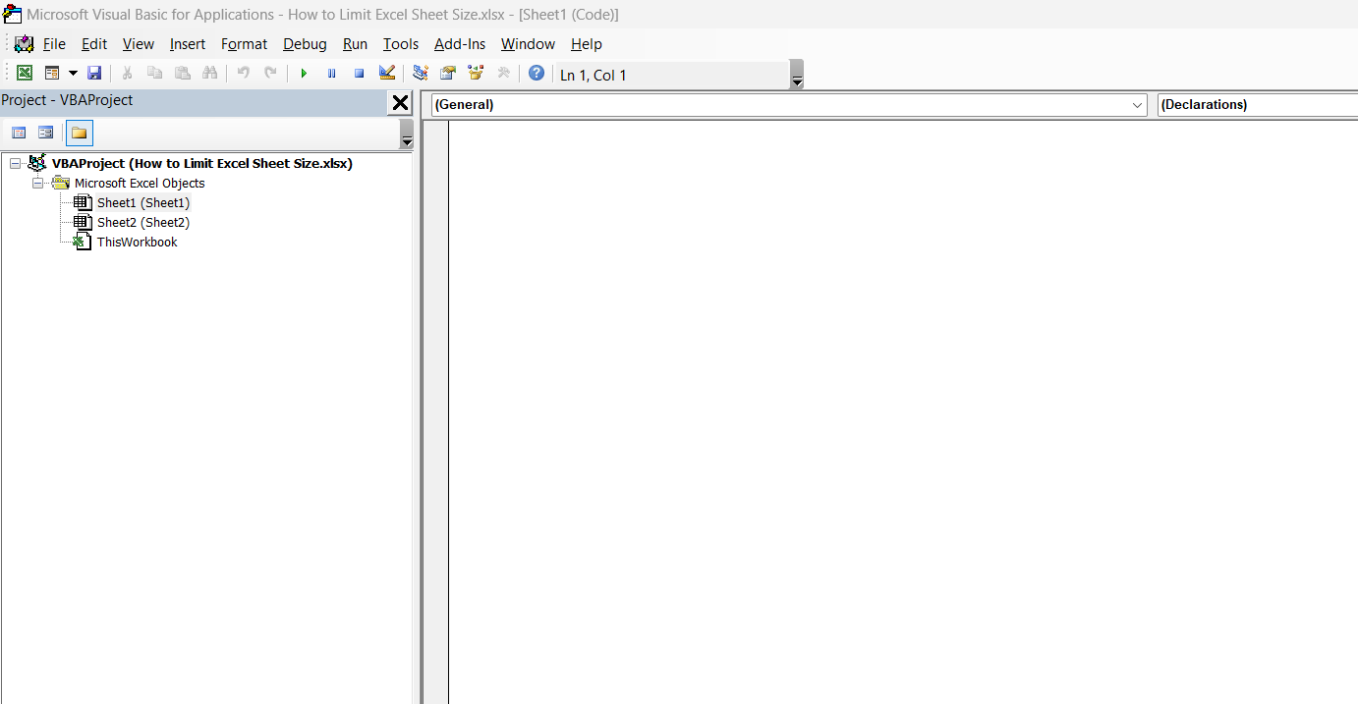Screen dimensions: 1358x704
Task: Click the Project panel toolbar options arrow
Action: 407,135
